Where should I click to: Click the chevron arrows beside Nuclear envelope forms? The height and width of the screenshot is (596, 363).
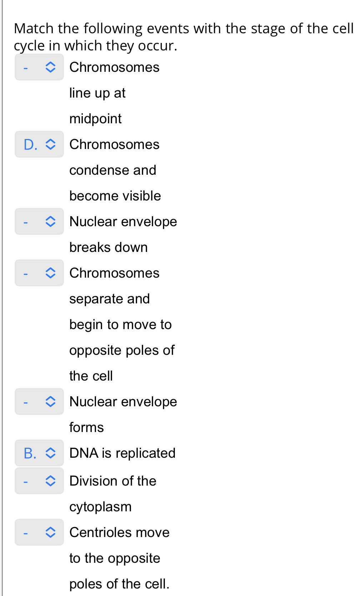coord(50,402)
